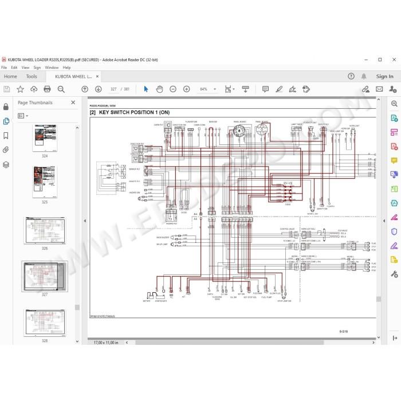
Task: Click the search tool in right pane
Action: (394, 104)
